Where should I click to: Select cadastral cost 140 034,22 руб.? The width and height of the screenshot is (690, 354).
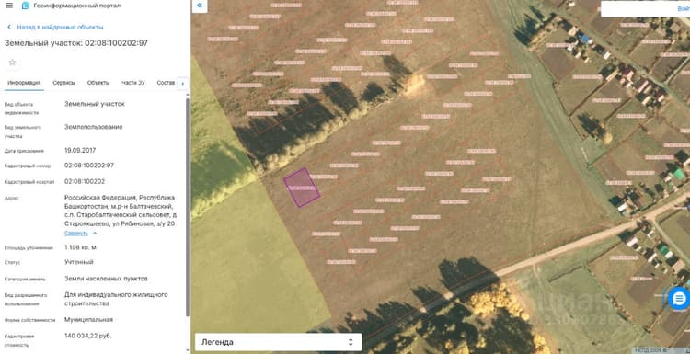[88, 336]
